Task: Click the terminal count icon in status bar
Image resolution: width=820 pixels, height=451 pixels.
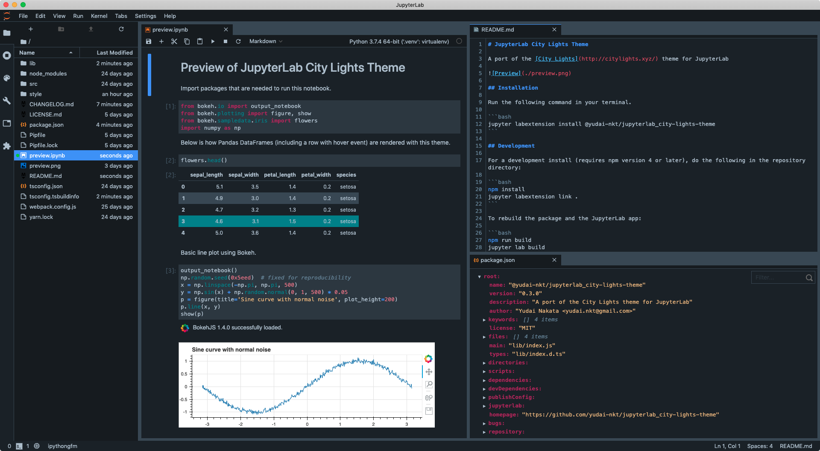Action: (x=19, y=446)
